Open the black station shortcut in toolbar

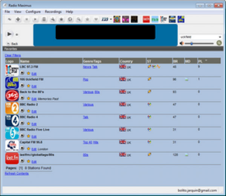click(134, 19)
